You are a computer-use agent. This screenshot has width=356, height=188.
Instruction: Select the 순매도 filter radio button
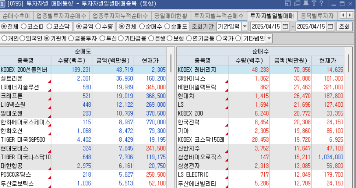tap(168, 26)
